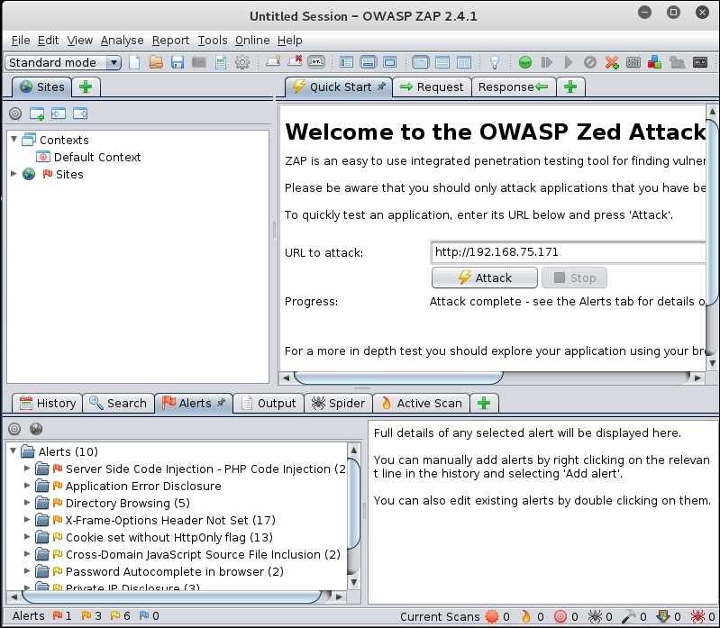
Task: Select Password Autocomplete in browser alert
Action: 174,571
